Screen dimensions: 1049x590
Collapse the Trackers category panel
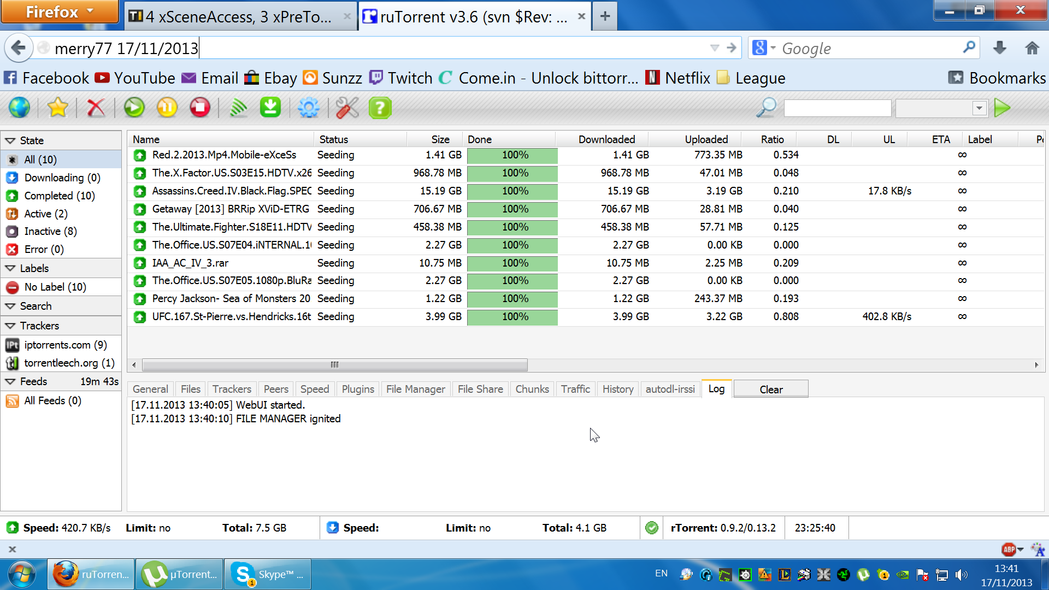(10, 326)
